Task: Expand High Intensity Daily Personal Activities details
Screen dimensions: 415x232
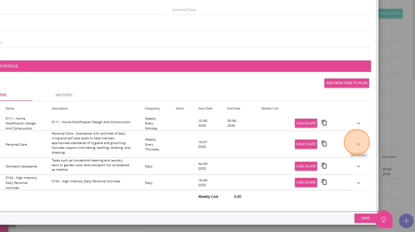Action: pos(358,183)
